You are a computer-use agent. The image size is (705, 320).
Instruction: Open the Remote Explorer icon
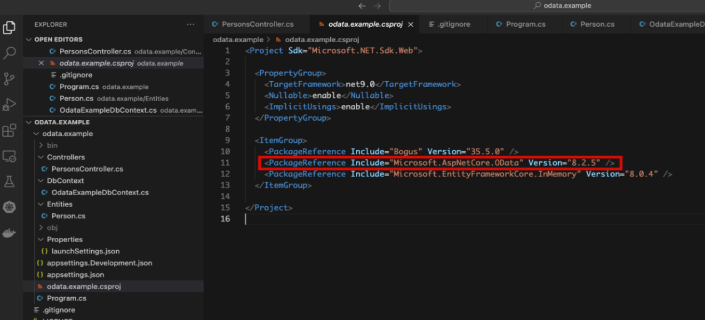(x=9, y=156)
